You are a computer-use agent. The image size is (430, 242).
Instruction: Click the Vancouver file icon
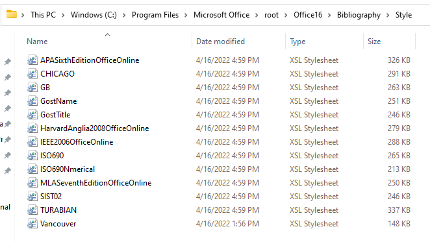32,224
